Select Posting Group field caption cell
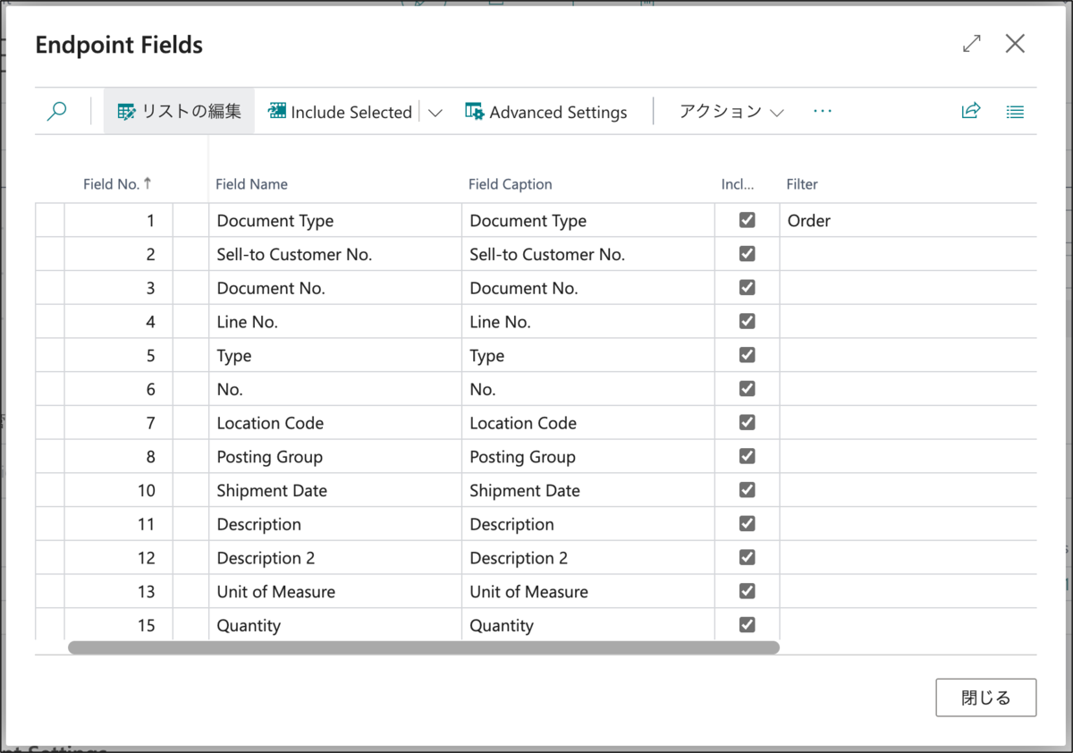 (588, 457)
